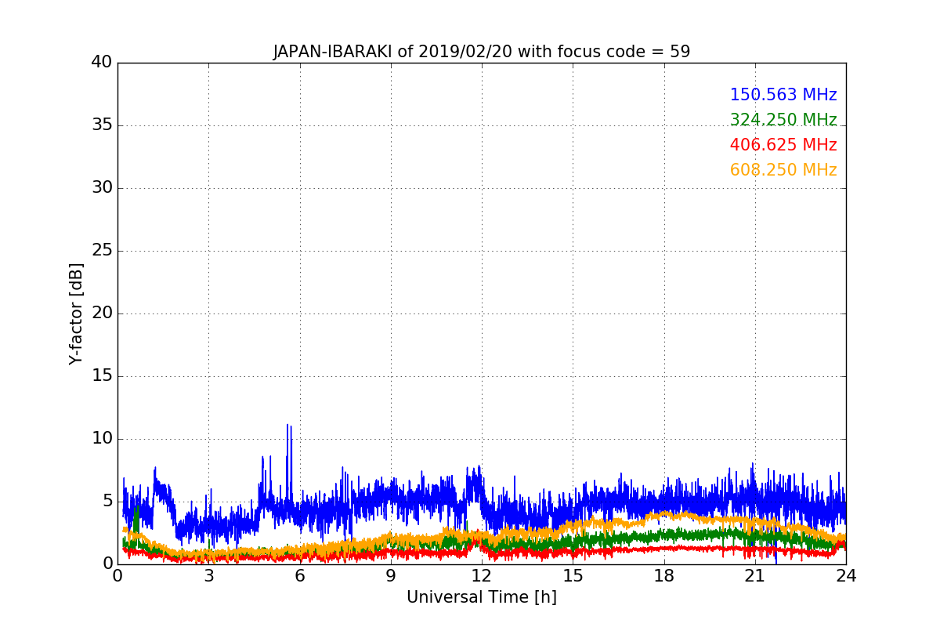Select the 150.563 MHz legend label
Screen dimensions: 940x627
click(783, 95)
